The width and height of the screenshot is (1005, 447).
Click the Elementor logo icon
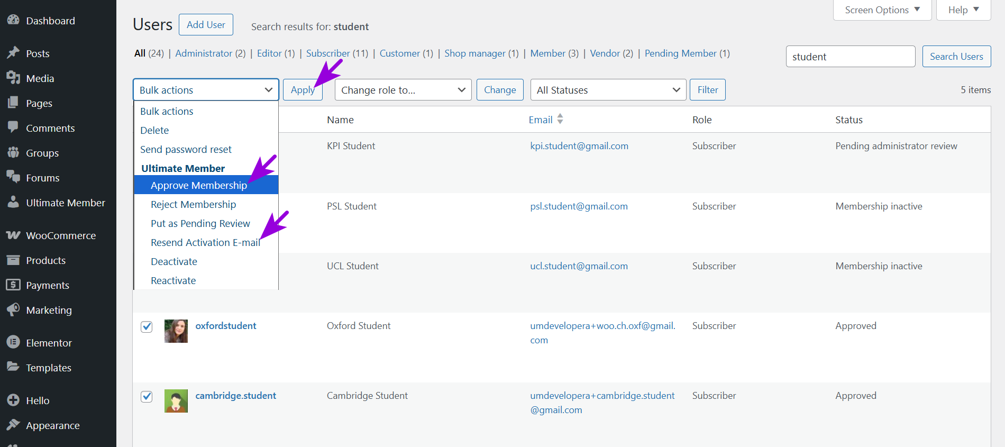click(13, 343)
